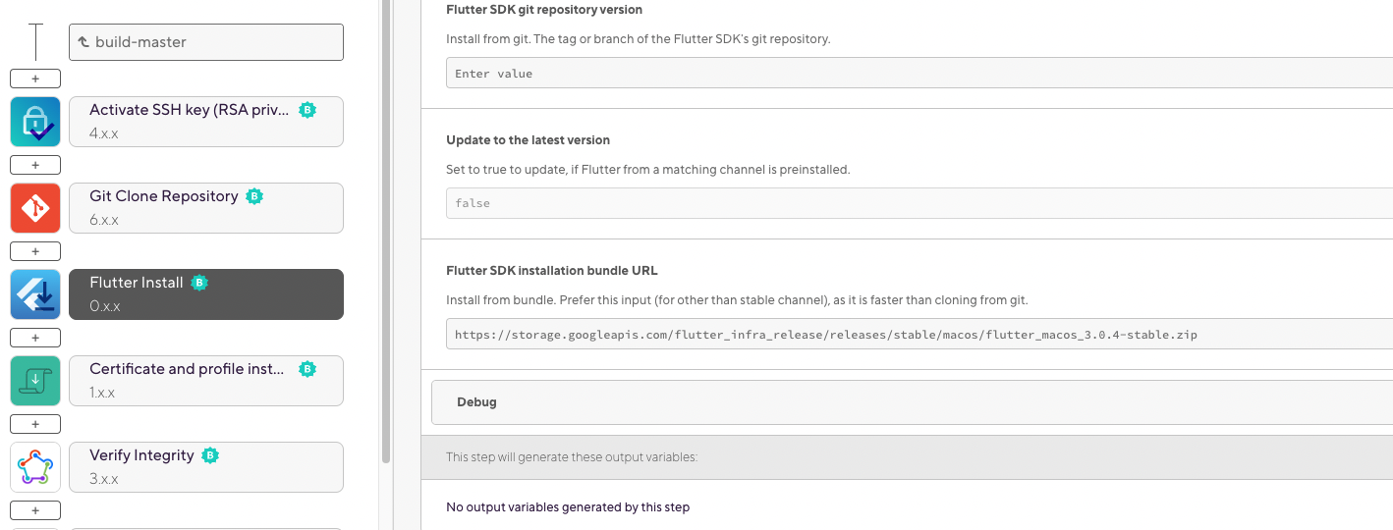Click verified badge beside Certificate and profile
1393x530 pixels.
[x=307, y=369]
